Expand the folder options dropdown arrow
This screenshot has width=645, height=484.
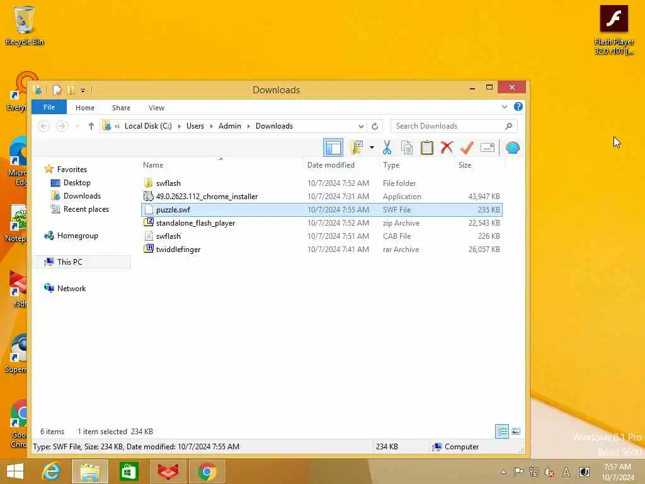[372, 147]
